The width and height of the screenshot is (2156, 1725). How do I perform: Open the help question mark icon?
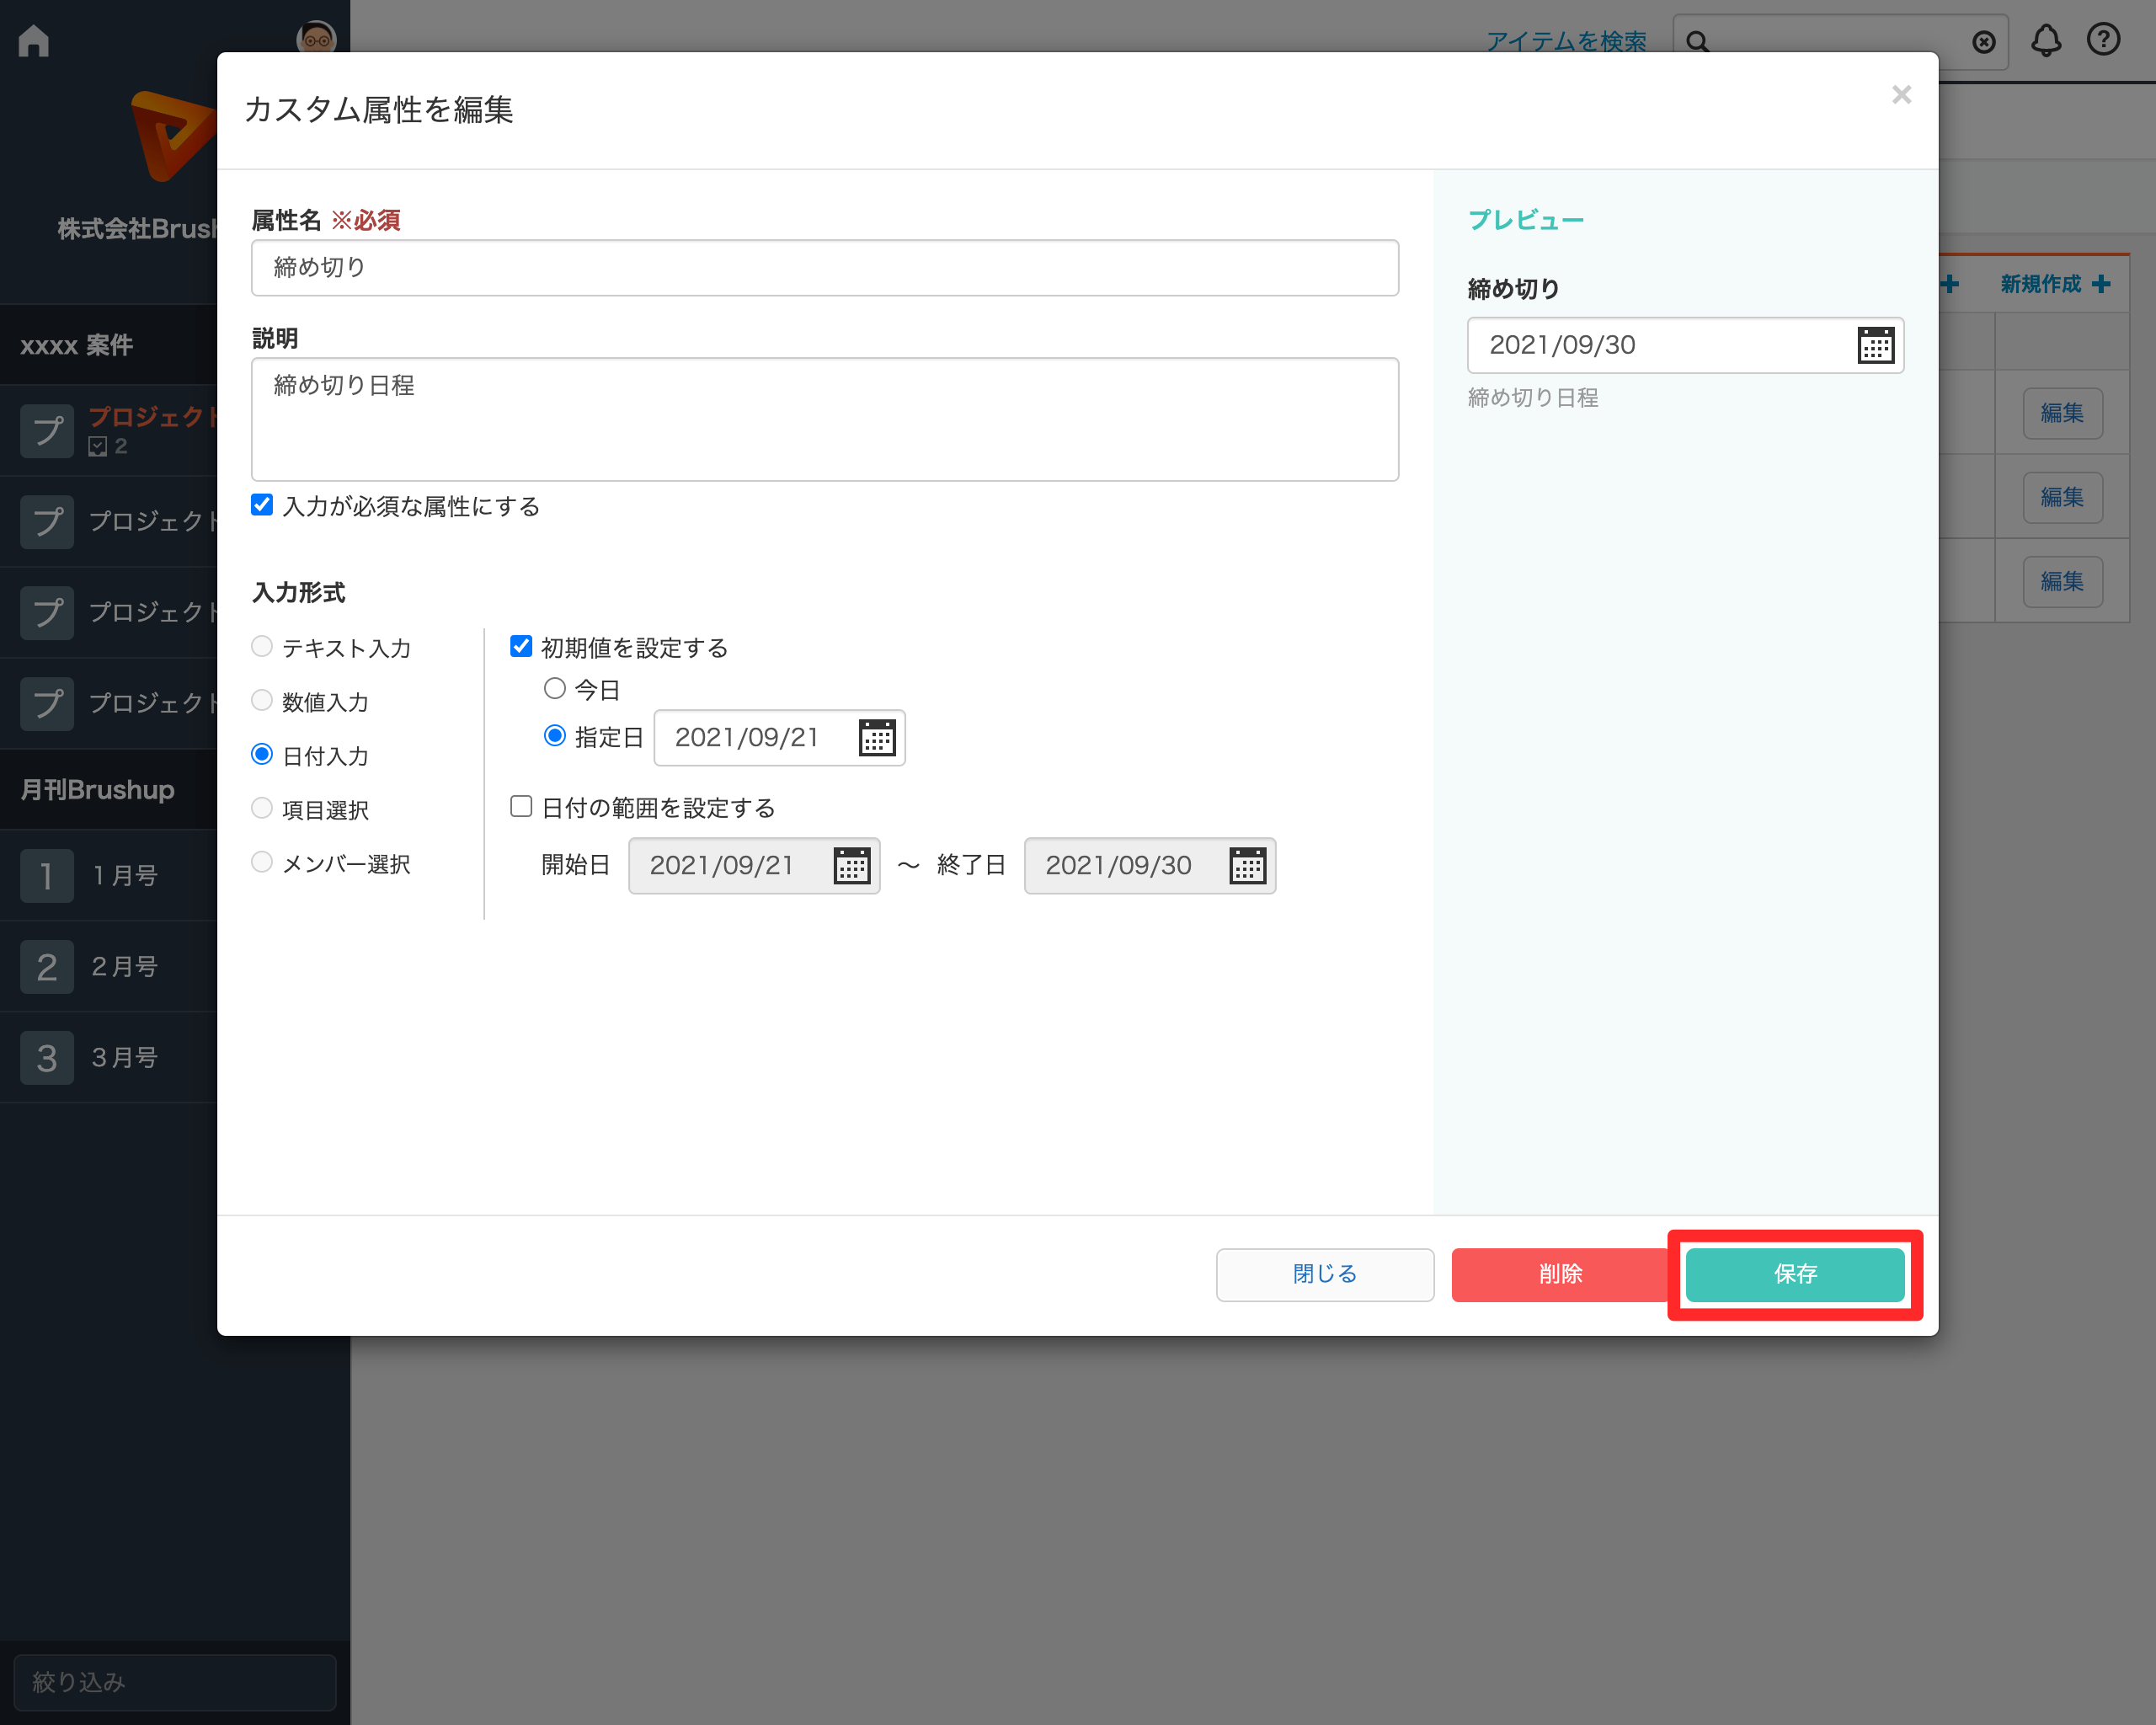pyautogui.click(x=2103, y=40)
